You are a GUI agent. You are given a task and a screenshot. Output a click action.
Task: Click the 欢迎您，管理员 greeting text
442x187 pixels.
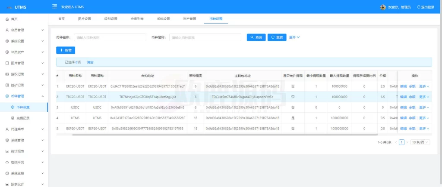pos(399,7)
